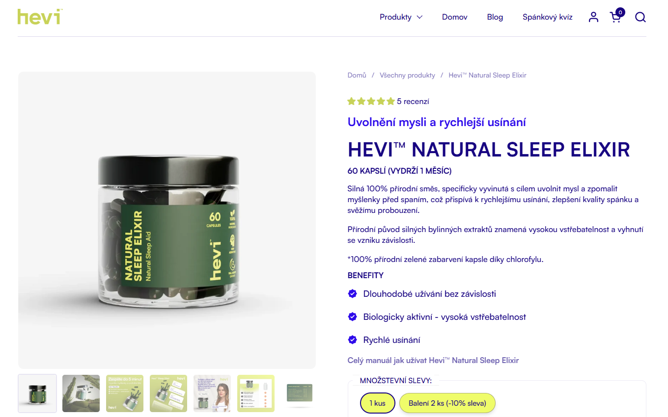
Task: Select the second thumbnail with jar on leaves
Action: pos(81,393)
